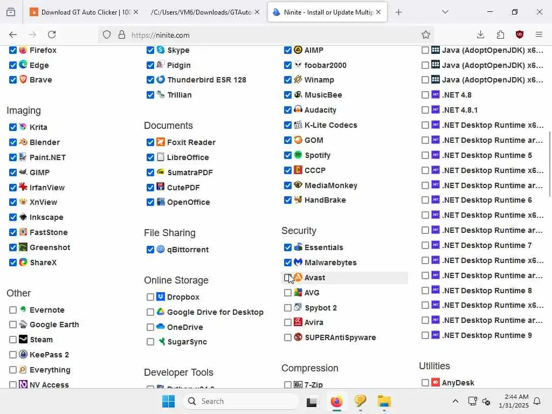552x414 pixels.
Task: Click the Edge browser icon
Action: 23,65
